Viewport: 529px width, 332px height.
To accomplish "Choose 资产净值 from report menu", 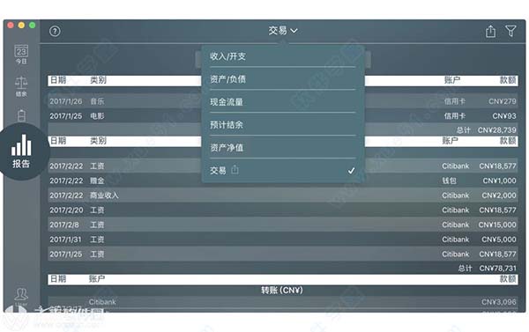I will pyautogui.click(x=283, y=148).
